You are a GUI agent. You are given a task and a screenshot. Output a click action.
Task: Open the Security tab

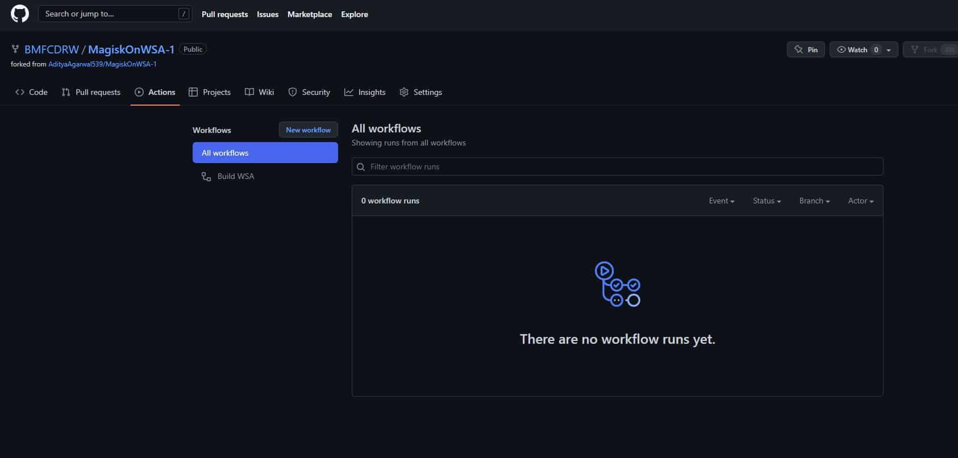309,92
